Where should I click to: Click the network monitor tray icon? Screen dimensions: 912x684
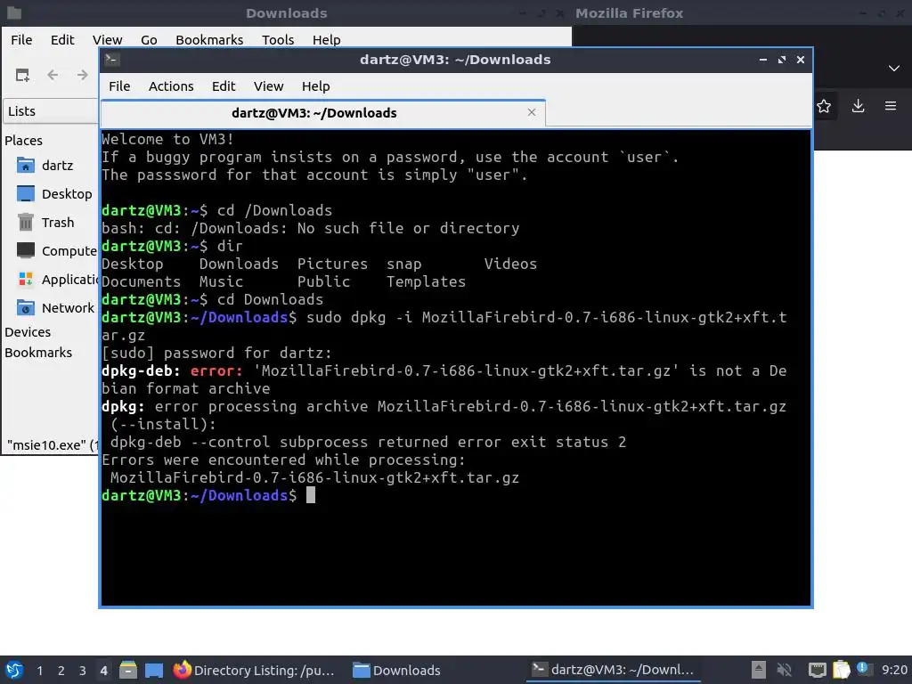(818, 670)
